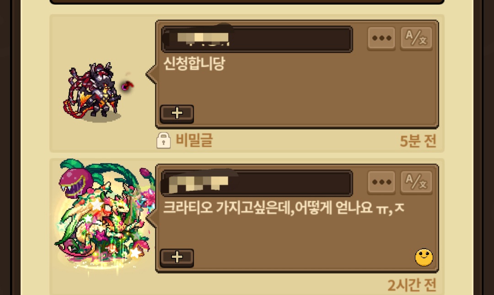Tap the yellow smiley emoji reaction
Viewport: 494px width, 295px height.
point(424,257)
